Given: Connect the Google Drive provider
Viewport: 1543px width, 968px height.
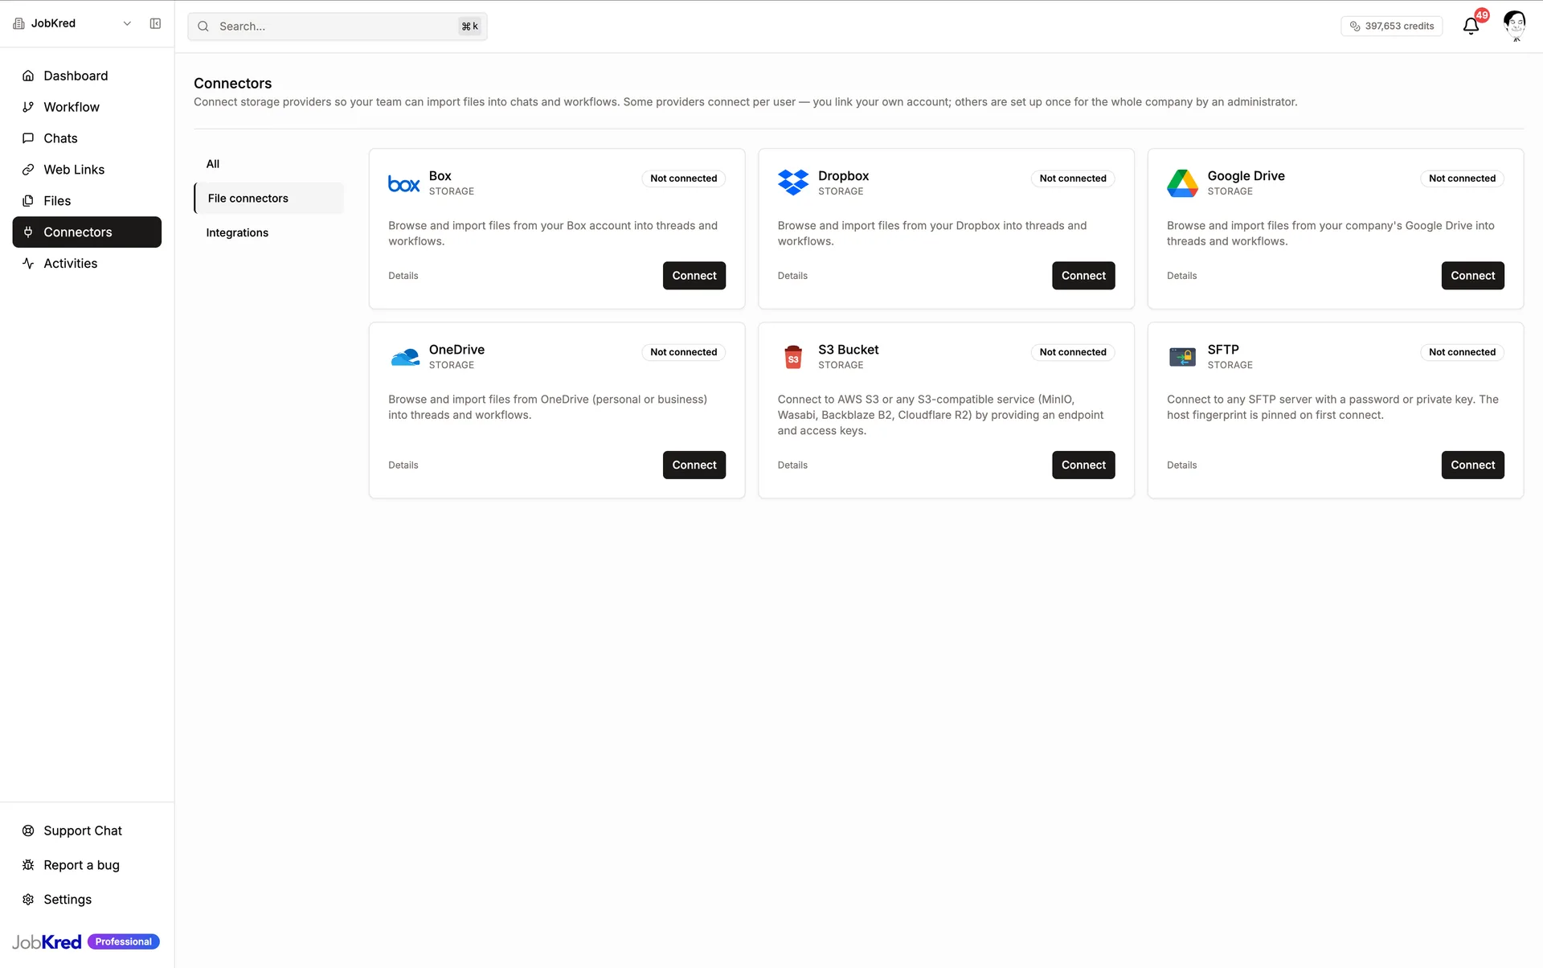Looking at the screenshot, I should tap(1472, 276).
